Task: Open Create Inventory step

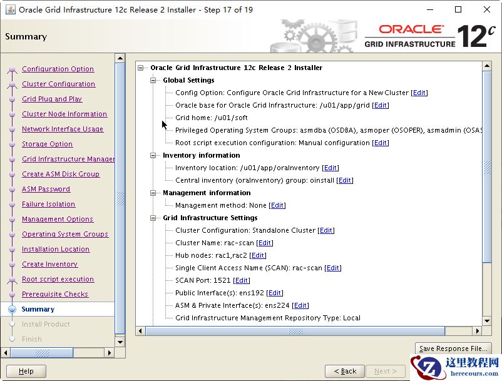Action: point(50,264)
